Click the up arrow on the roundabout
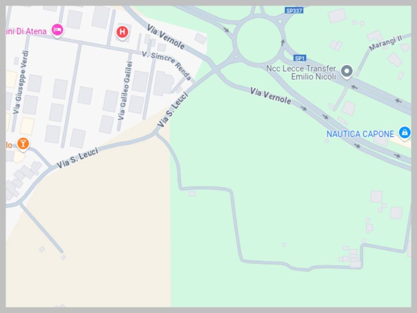The image size is (417, 313). coord(283,42)
